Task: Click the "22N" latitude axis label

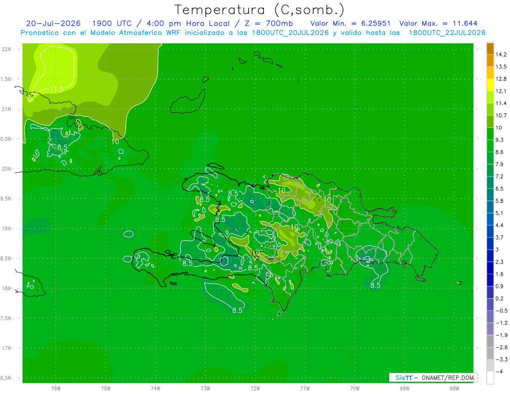Action: 7,49
